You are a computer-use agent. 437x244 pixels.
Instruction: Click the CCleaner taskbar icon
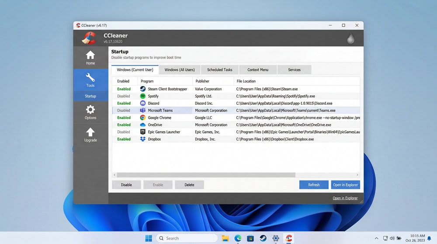(x=288, y=238)
